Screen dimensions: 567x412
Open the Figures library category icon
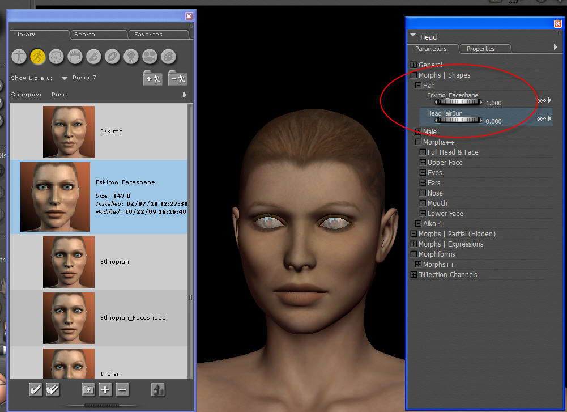pos(20,56)
